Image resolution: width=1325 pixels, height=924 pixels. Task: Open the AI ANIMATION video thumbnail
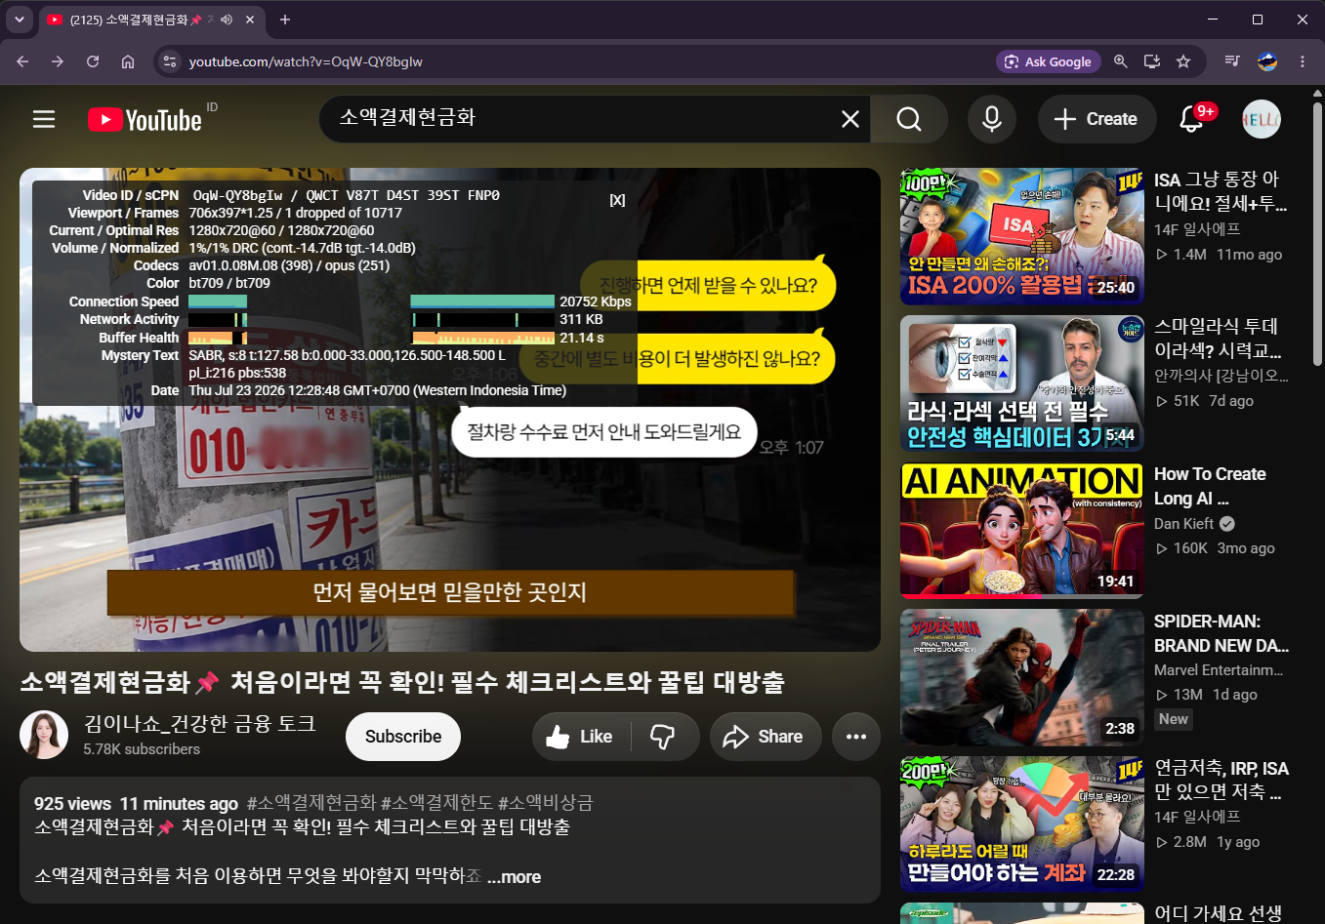pyautogui.click(x=1022, y=530)
